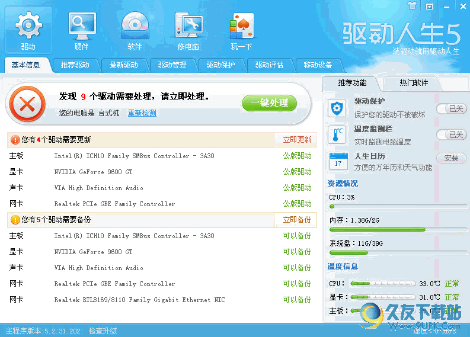This screenshot has height=337, width=470.
Task: Toggle the 驱动保护 switch showing 已关
Action: [x=452, y=108]
